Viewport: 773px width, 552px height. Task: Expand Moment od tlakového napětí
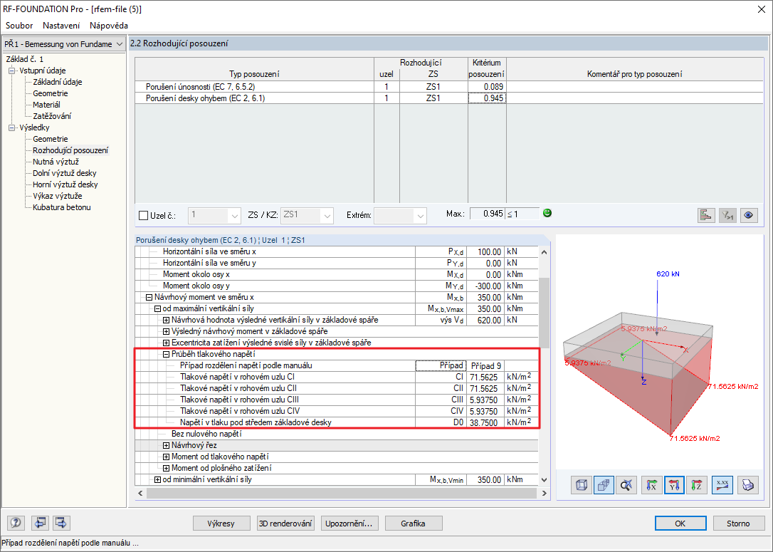point(166,457)
